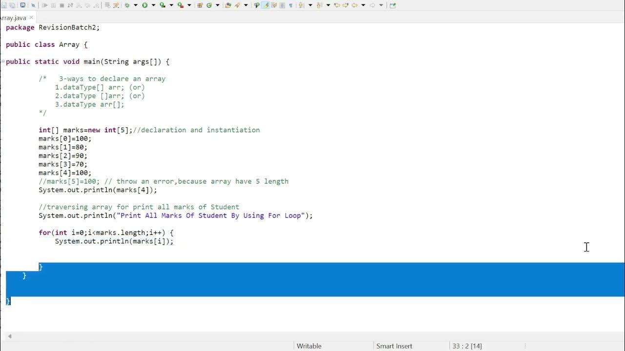Click the New Java Package icon

click(200, 5)
